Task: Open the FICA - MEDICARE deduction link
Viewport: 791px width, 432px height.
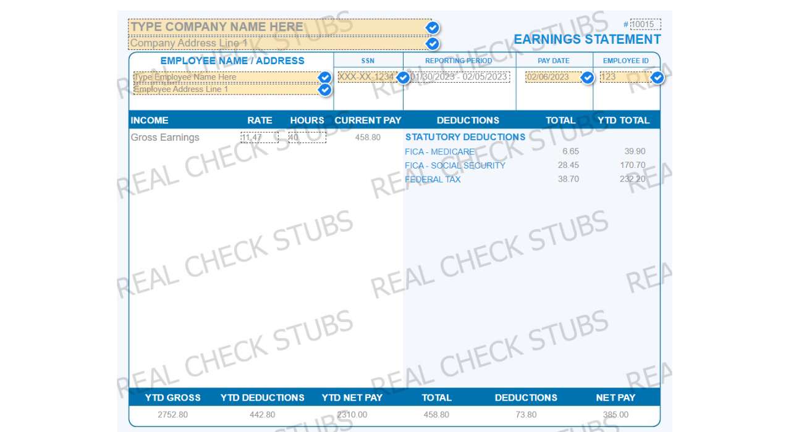Action: pos(439,151)
